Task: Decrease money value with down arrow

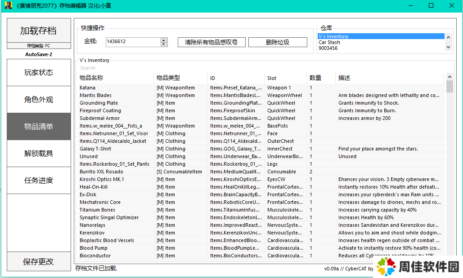Action: coord(164,44)
